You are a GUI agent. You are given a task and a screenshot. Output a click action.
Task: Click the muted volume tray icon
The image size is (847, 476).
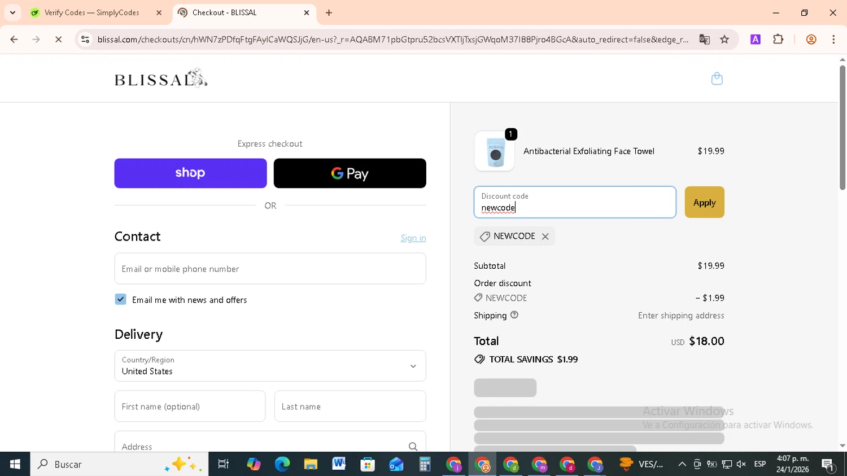coord(741,464)
